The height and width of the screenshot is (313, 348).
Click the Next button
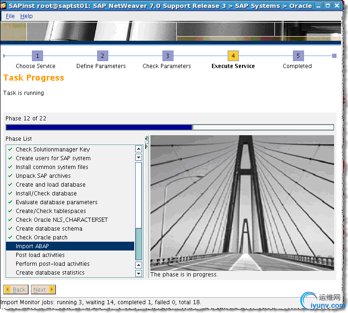[43, 289]
